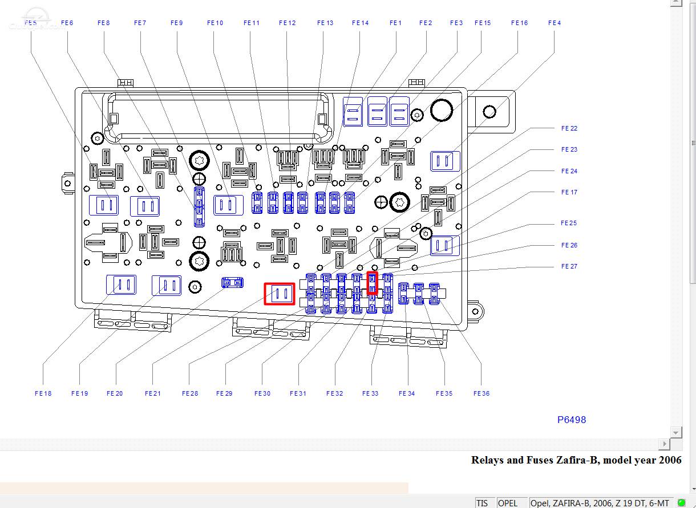696x508 pixels.
Task: Click the FE15 component label
Action: coord(483,23)
